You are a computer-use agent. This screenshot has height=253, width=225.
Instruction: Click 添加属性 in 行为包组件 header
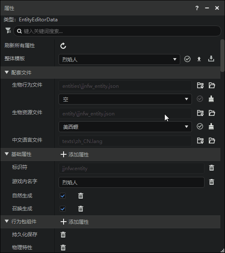(x=74, y=222)
